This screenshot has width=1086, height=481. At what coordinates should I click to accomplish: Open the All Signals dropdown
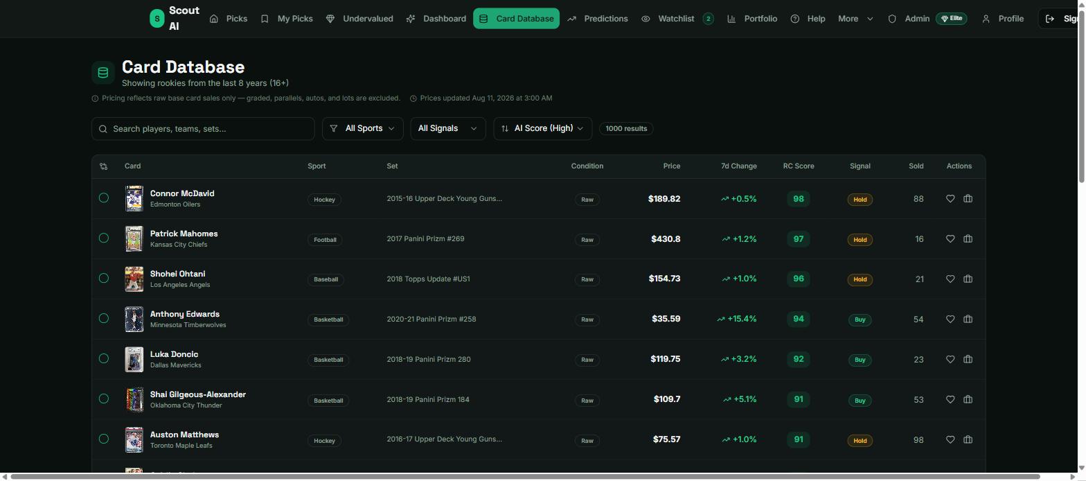(447, 129)
